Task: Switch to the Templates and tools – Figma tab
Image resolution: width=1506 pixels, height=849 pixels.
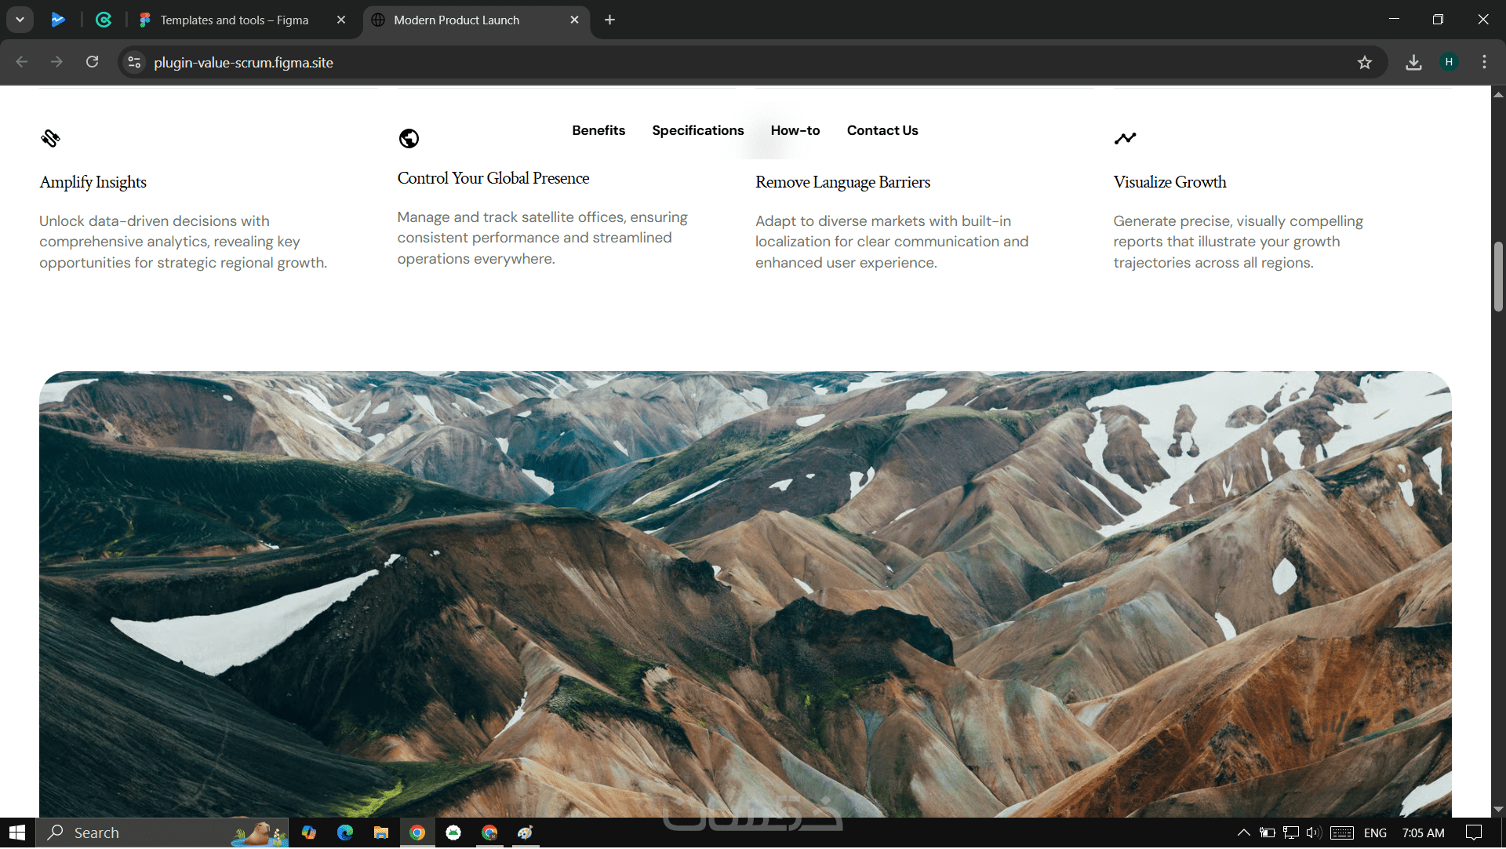Action: point(234,20)
